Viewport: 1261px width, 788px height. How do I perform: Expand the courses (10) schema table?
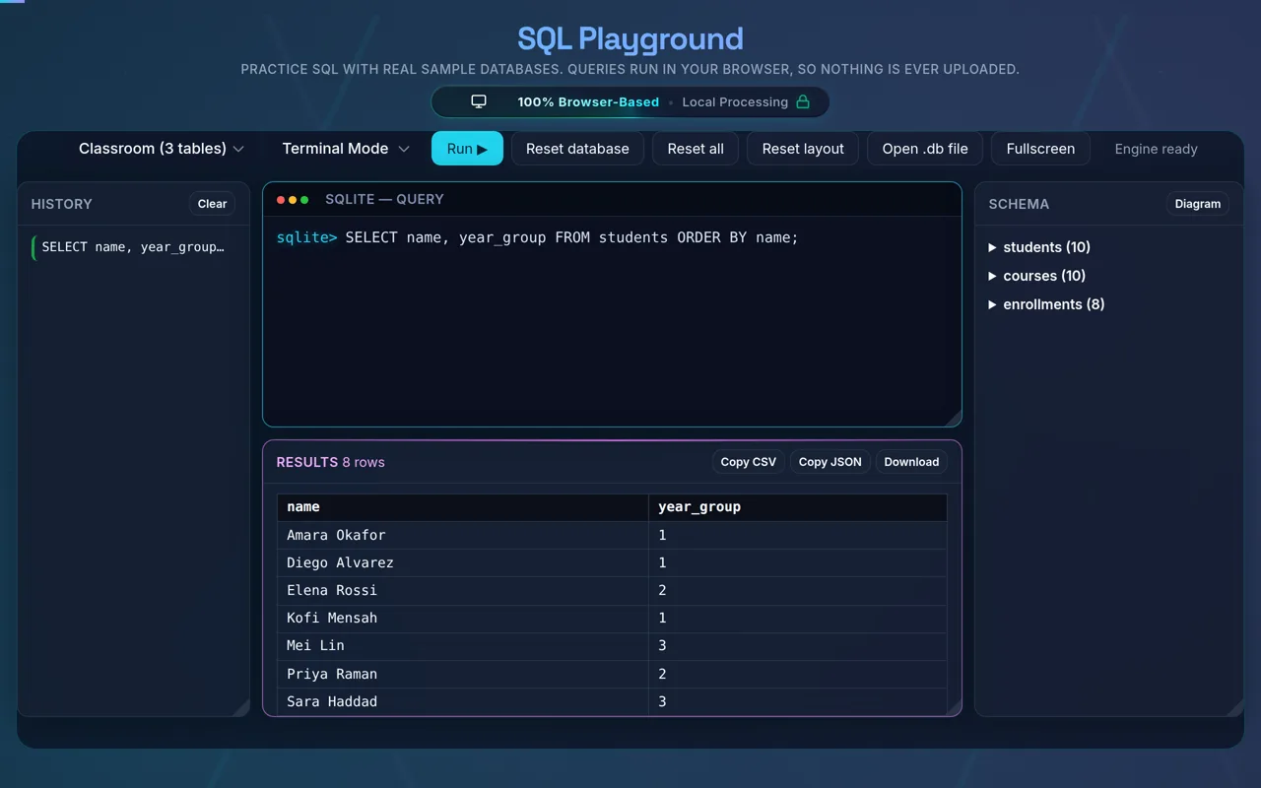[1037, 276]
